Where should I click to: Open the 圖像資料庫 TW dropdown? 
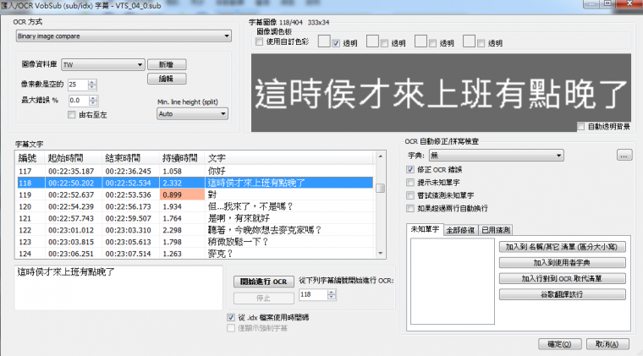tap(102, 65)
